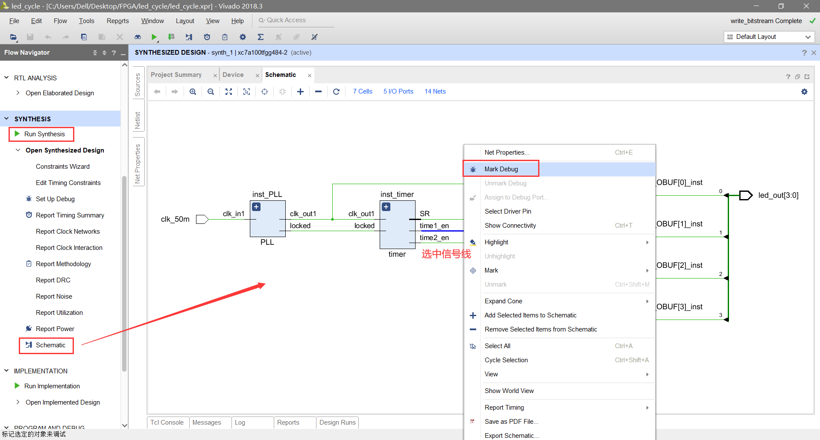Open the Flow menu
The width and height of the screenshot is (820, 440).
point(60,21)
